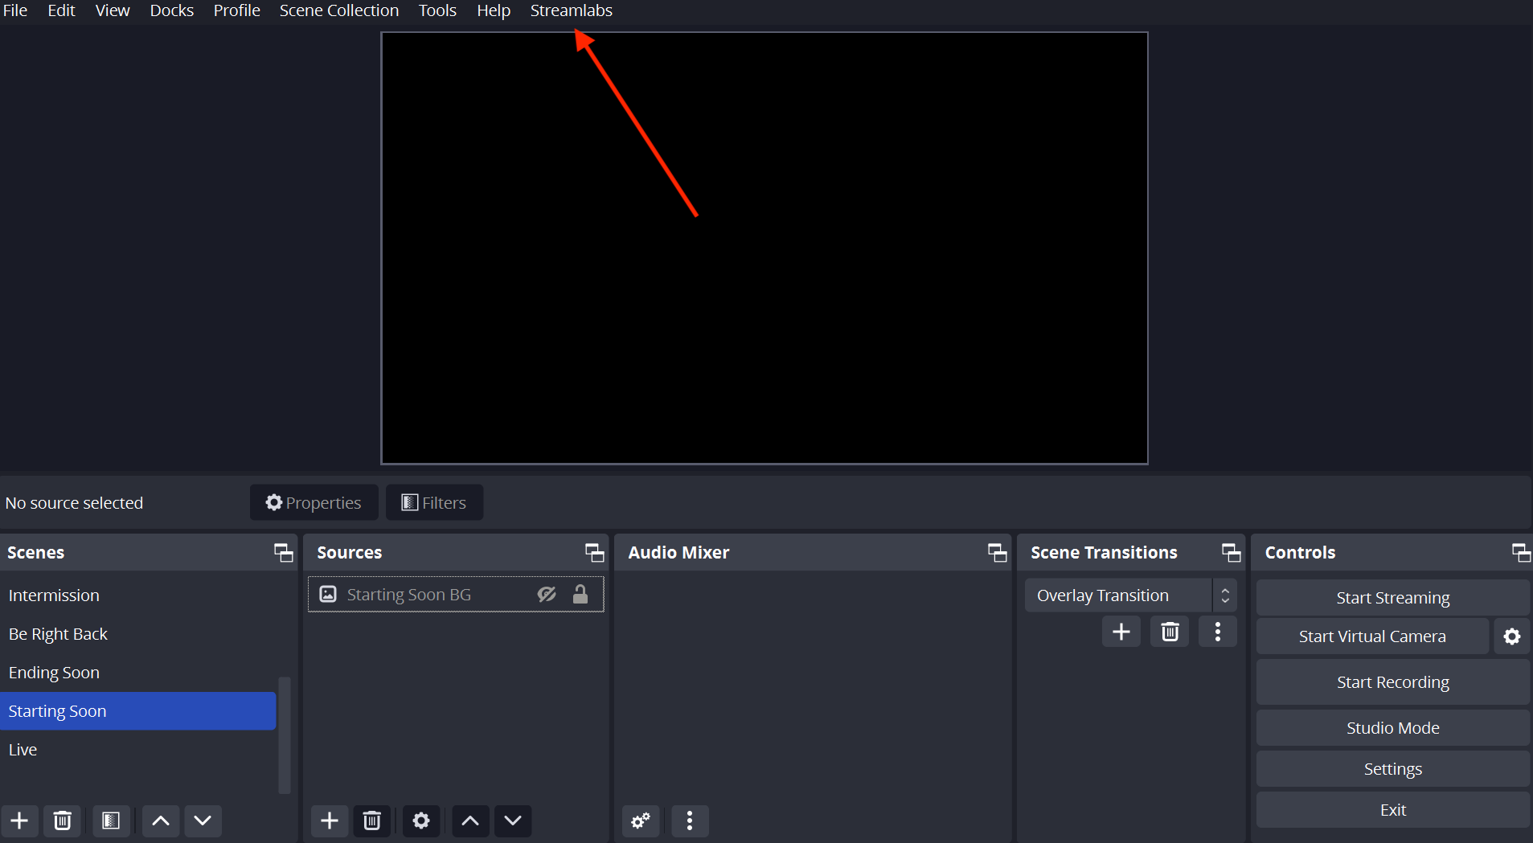Delete the selected scene with trash icon
1533x843 pixels.
coord(62,820)
